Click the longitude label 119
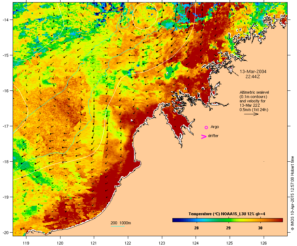This screenshot has width=297, height=246. (x=26, y=243)
